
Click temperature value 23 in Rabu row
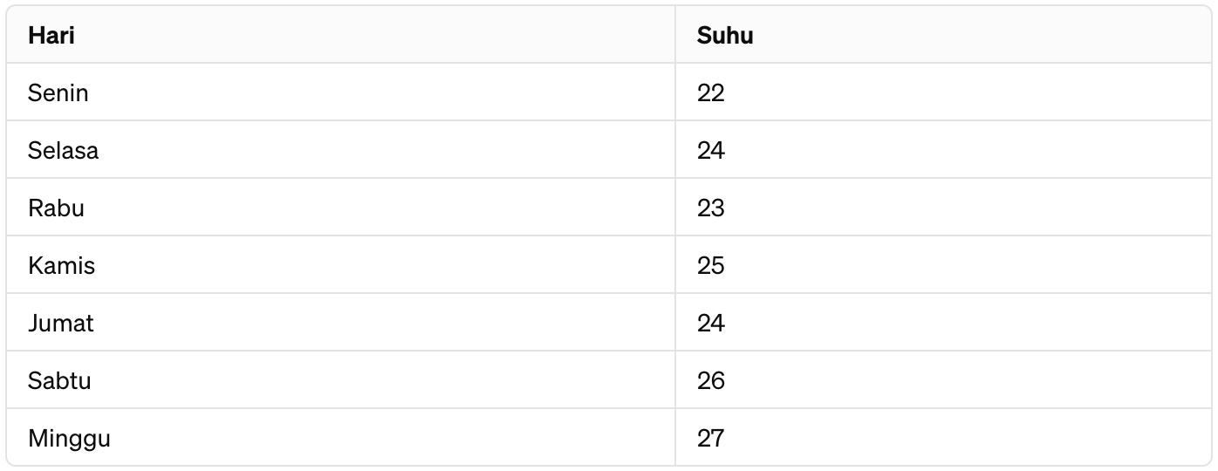pos(710,208)
